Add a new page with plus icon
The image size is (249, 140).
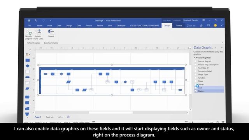[x=68, y=117]
